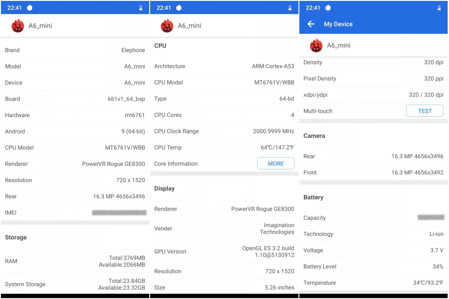Select CPU Model row in middle screen
The width and height of the screenshot is (449, 299).
[224, 82]
